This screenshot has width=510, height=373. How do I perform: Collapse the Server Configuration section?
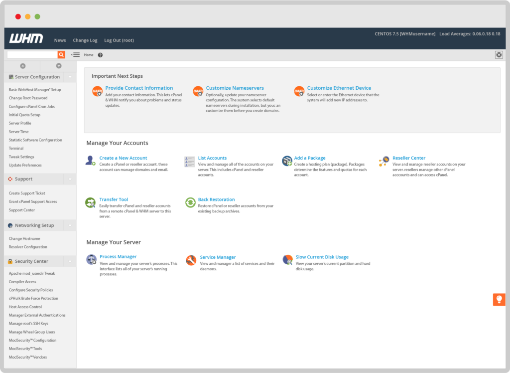[70, 77]
